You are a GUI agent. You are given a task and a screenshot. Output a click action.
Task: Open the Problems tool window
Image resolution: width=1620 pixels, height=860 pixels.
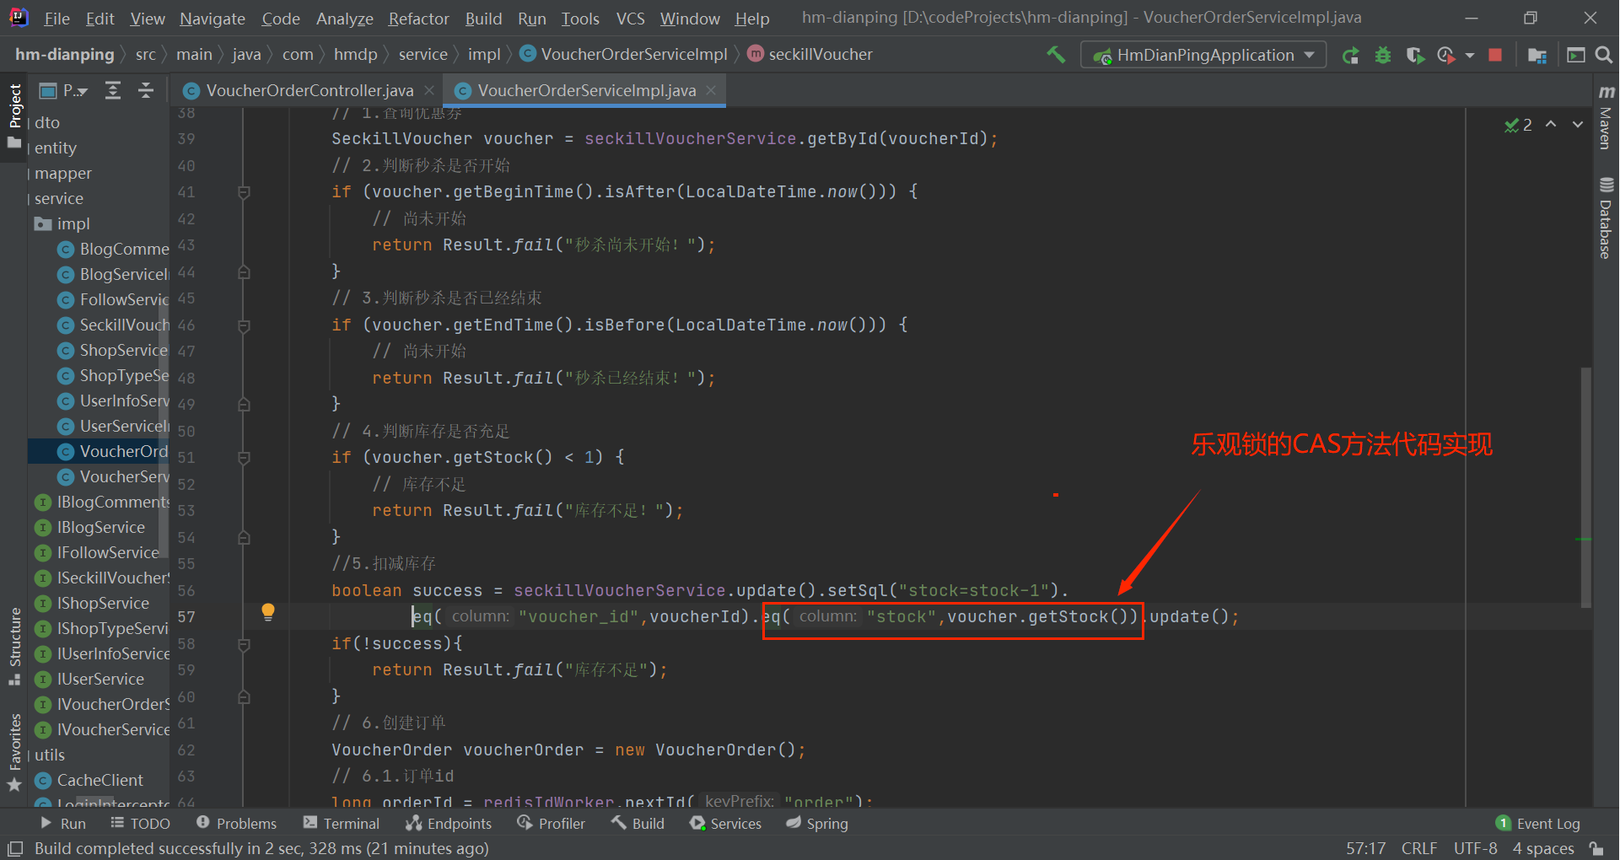pyautogui.click(x=236, y=824)
